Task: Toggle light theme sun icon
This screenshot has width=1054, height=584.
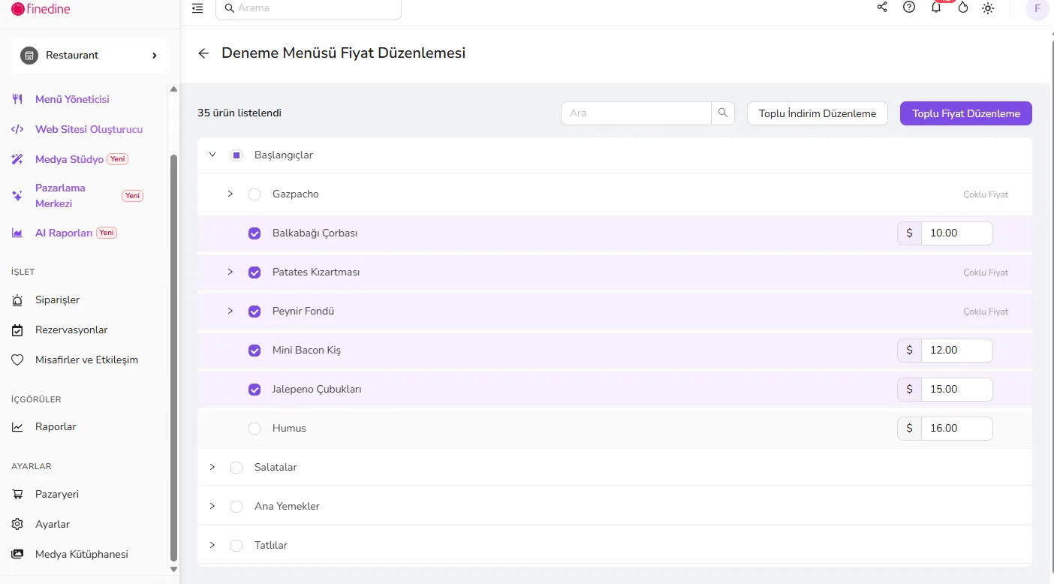Action: (988, 8)
